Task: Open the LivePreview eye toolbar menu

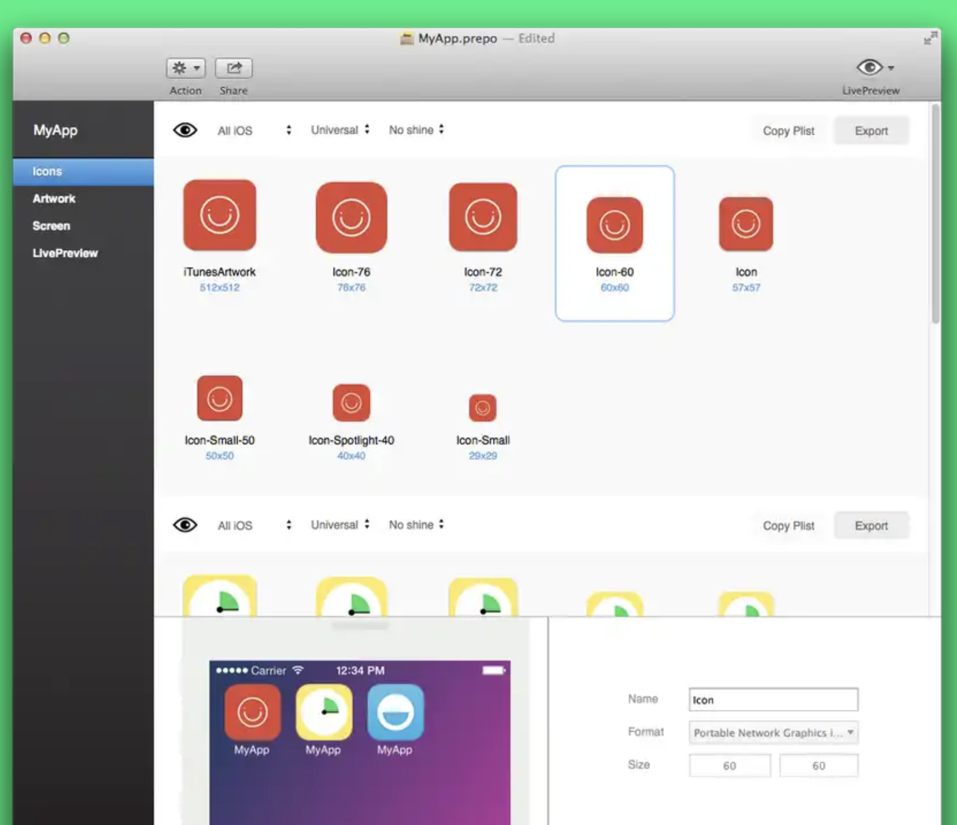Action: [x=875, y=68]
